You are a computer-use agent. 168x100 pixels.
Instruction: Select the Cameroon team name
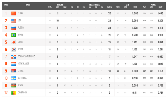(x=22, y=93)
